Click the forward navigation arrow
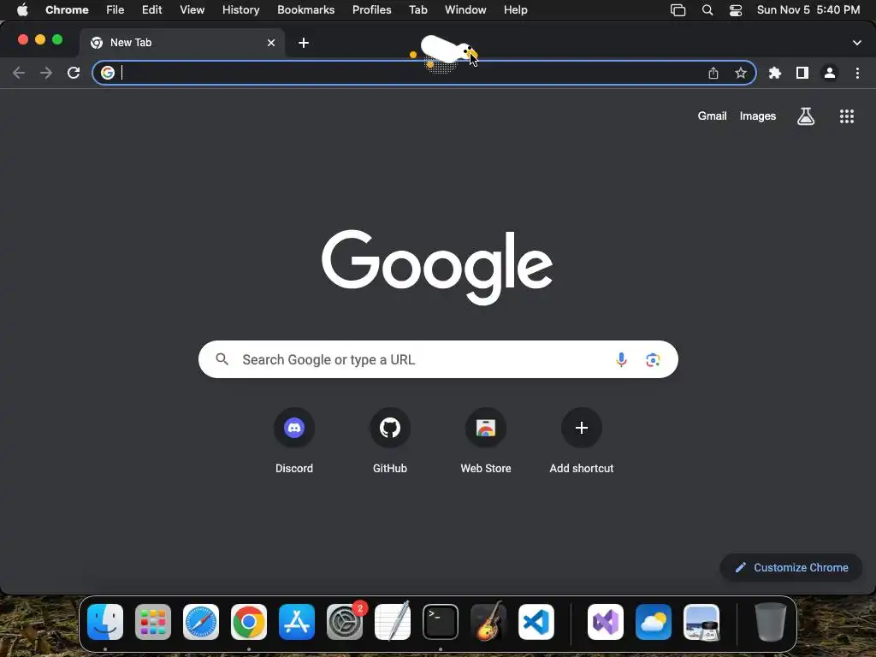Image resolution: width=876 pixels, height=657 pixels. (46, 73)
